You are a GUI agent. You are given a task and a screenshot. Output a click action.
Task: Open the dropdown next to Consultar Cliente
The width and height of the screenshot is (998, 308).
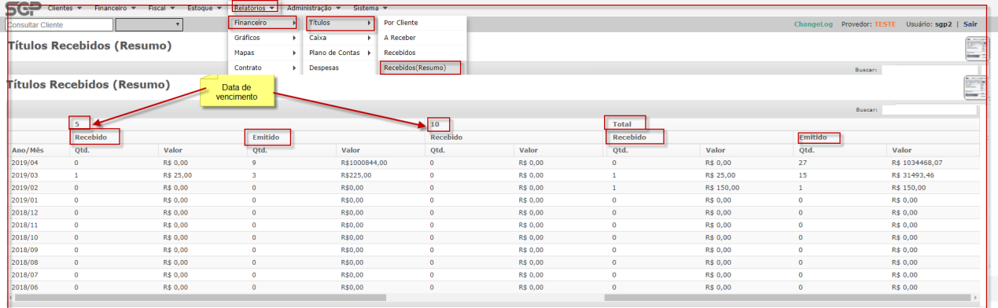149,24
